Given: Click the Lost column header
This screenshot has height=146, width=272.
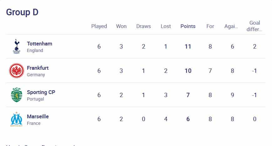Looking at the screenshot, I should point(166,26).
